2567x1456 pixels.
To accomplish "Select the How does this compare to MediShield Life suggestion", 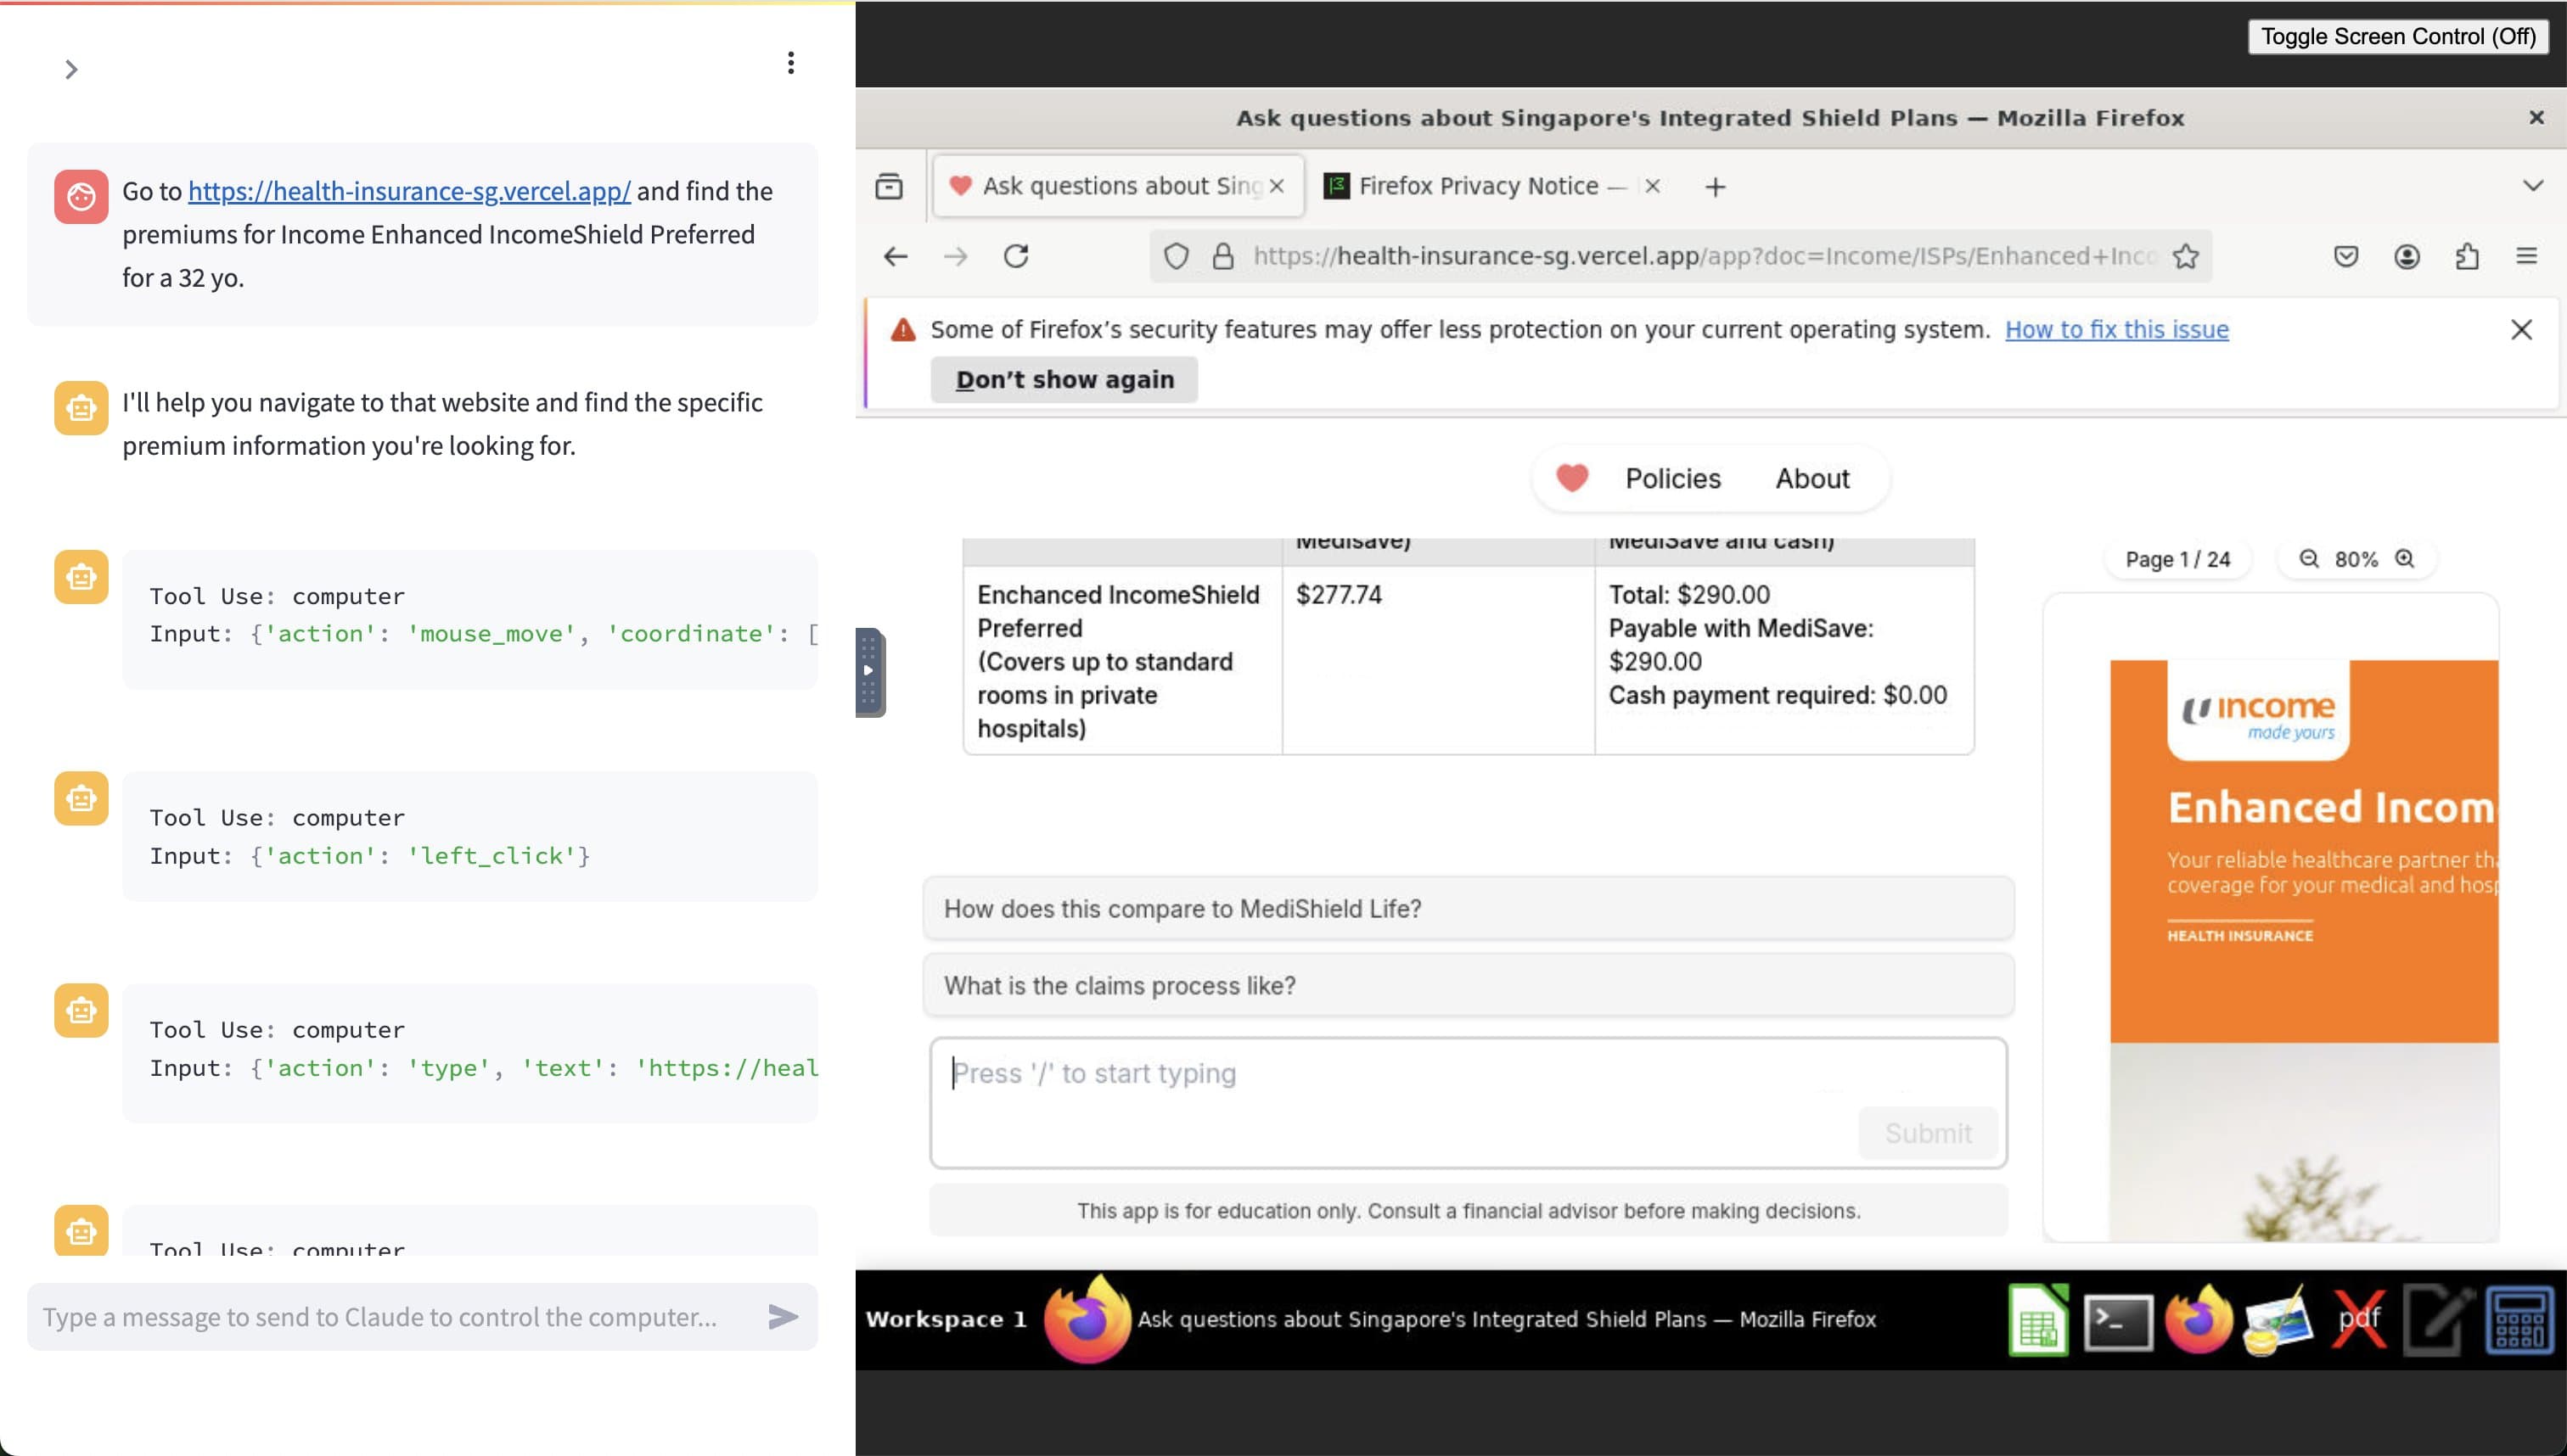I will click(x=1469, y=909).
